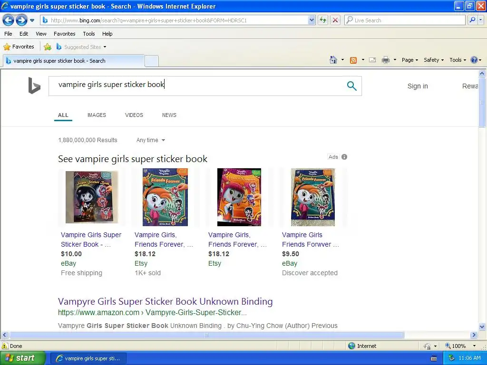This screenshot has width=487, height=365.
Task: Click the status bar warning icon
Action: [5, 346]
